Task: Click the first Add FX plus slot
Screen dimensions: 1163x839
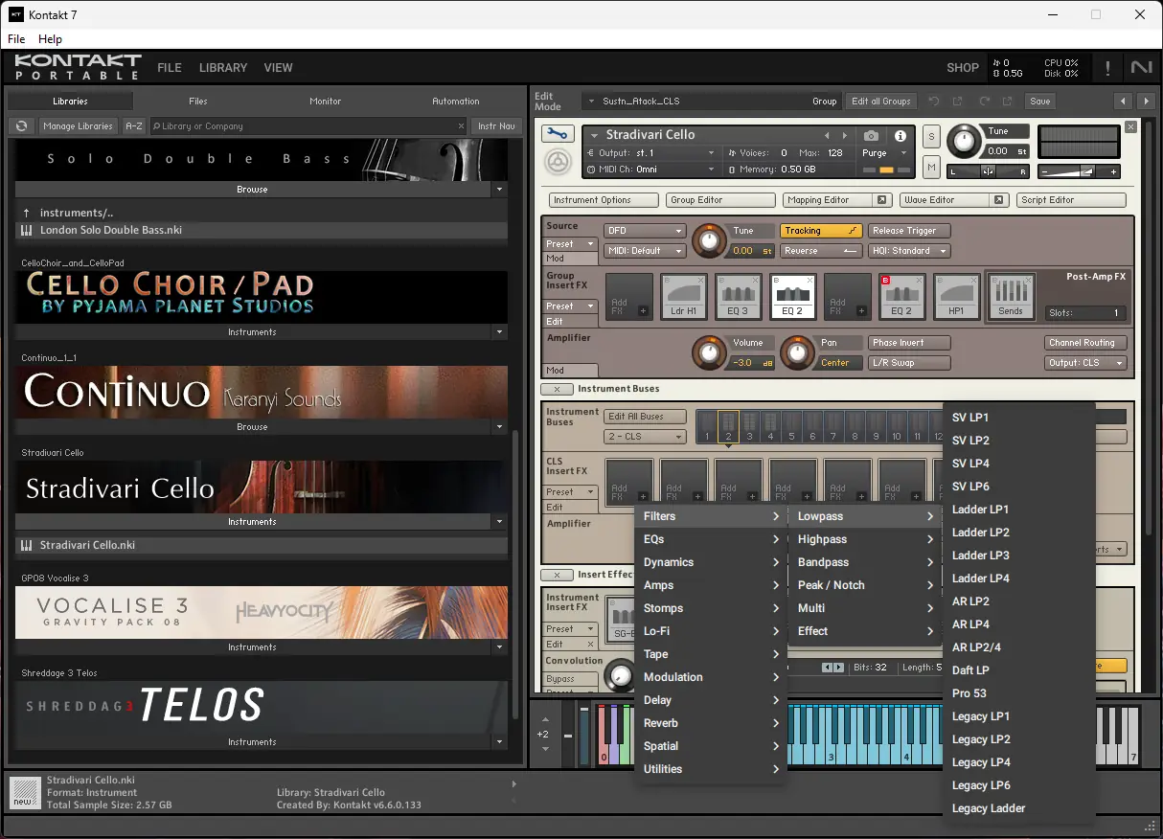Action: coord(629,298)
